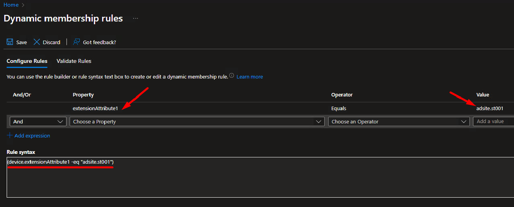Open the Learn more link
The height and width of the screenshot is (207, 514).
coord(250,77)
